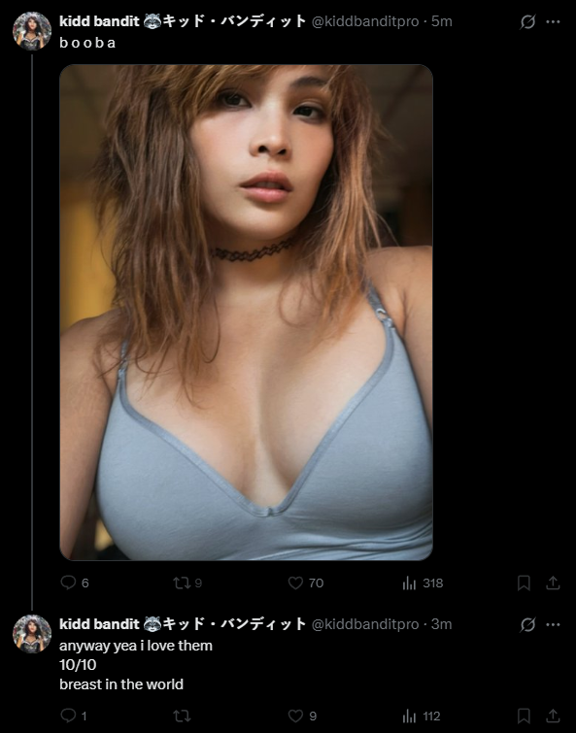Open the first post's @kiddbanditpro handle
The height and width of the screenshot is (733, 576).
click(365, 21)
